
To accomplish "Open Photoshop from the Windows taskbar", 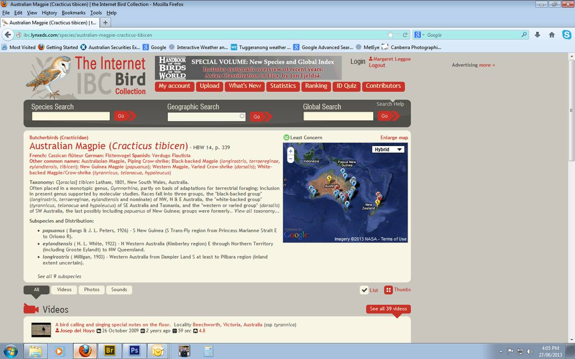I will [134, 351].
